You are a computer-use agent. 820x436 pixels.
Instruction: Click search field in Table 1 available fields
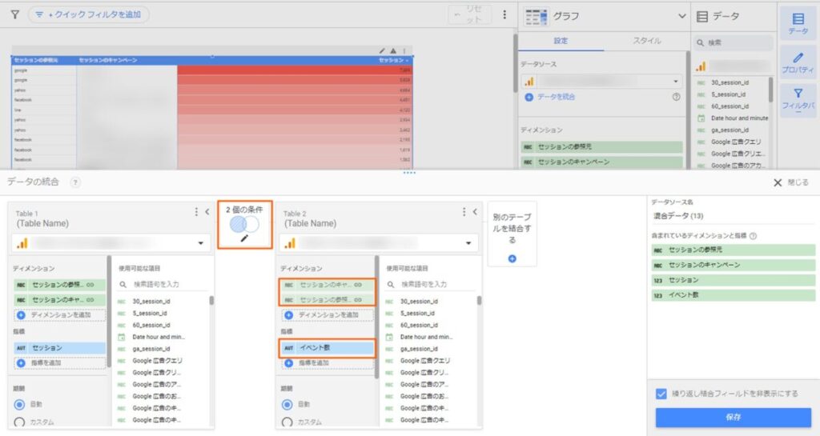164,284
